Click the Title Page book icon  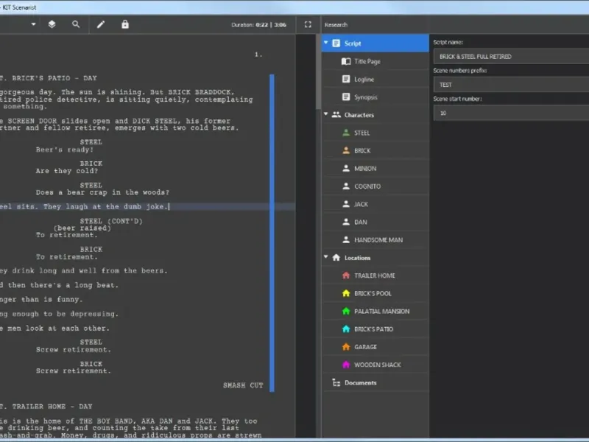[346, 61]
